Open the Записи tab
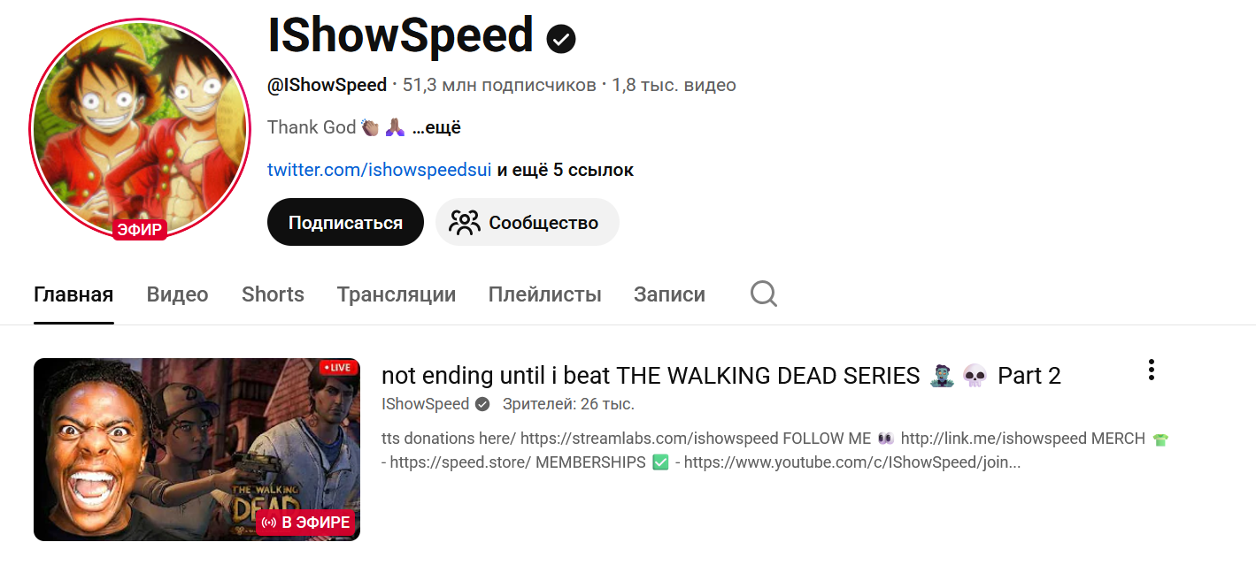This screenshot has width=1256, height=565. 669,294
